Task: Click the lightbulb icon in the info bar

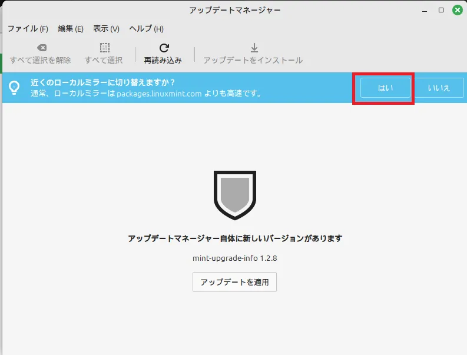Action: coord(14,88)
